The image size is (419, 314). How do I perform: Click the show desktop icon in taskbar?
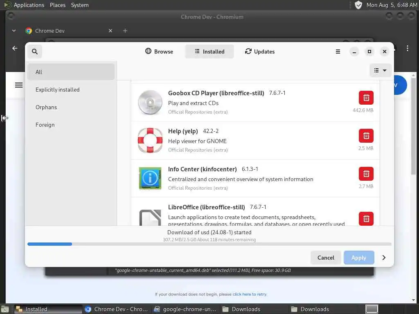(x=5, y=309)
